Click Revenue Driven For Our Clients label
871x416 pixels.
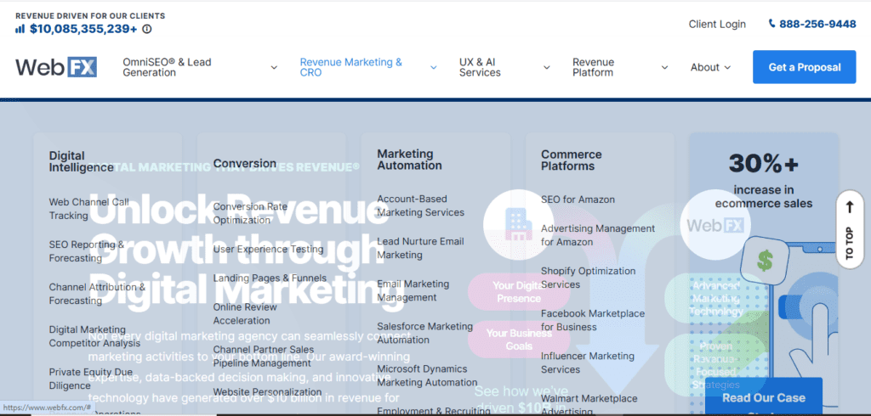(90, 15)
